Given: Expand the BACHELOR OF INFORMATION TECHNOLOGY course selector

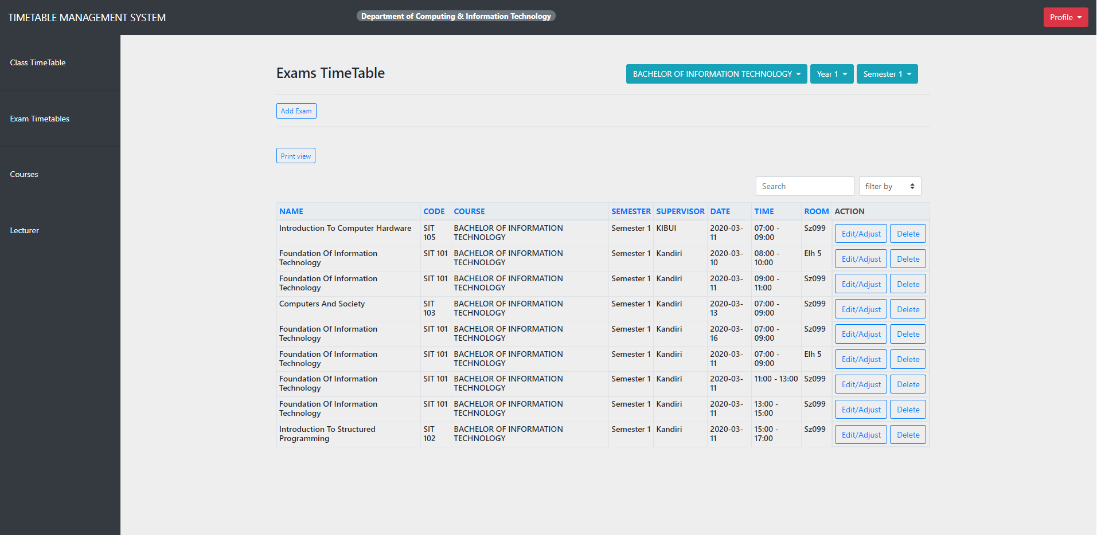Looking at the screenshot, I should pyautogui.click(x=716, y=74).
